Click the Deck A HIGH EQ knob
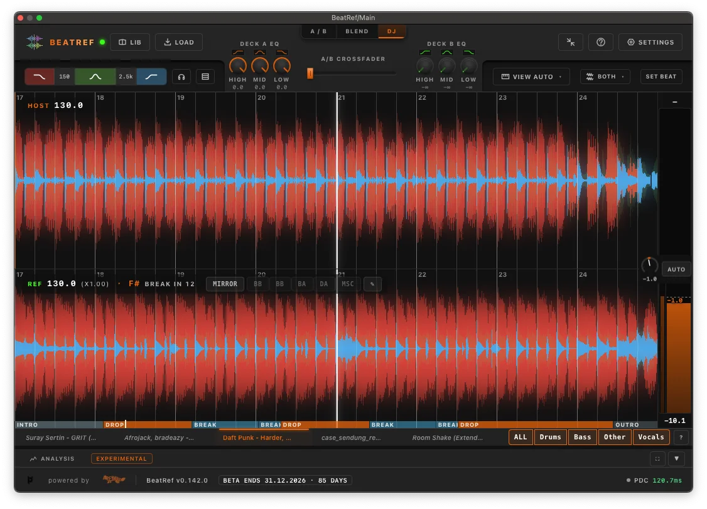Image resolution: width=707 pixels, height=509 pixels. click(237, 66)
